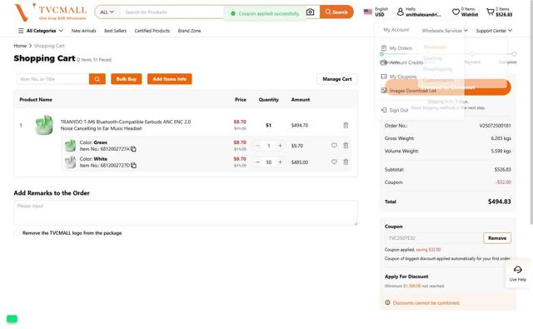The image size is (533, 329).
Task: Click White variant quantity field
Action: pyautogui.click(x=269, y=162)
